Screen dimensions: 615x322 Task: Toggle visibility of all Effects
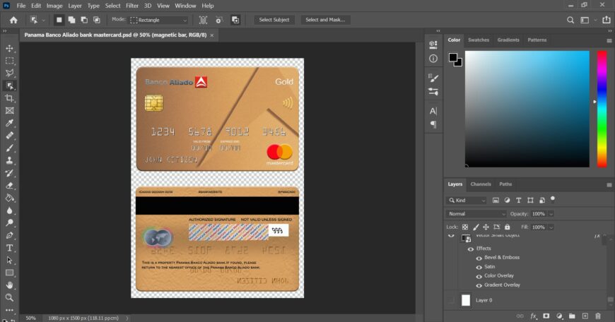click(x=471, y=249)
